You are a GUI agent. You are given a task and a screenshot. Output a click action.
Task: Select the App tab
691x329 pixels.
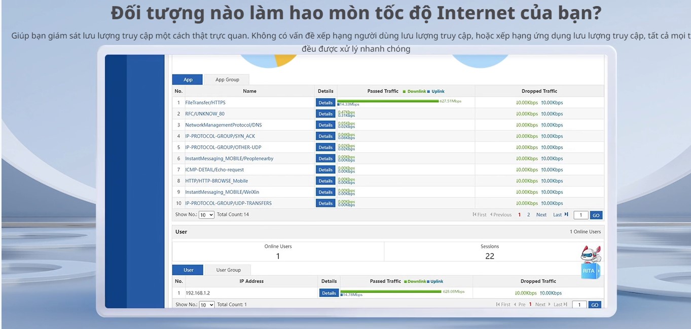188,79
